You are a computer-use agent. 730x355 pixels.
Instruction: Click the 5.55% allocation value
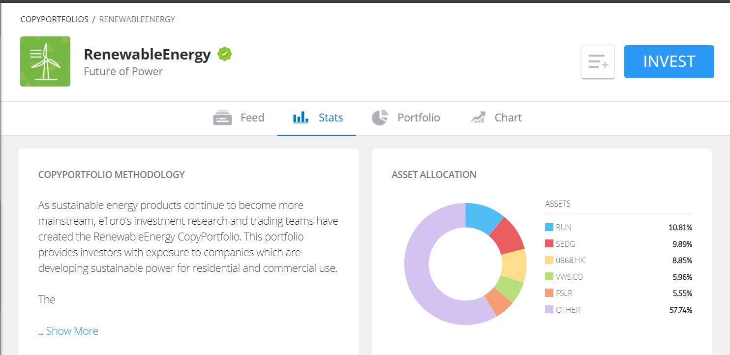click(682, 293)
